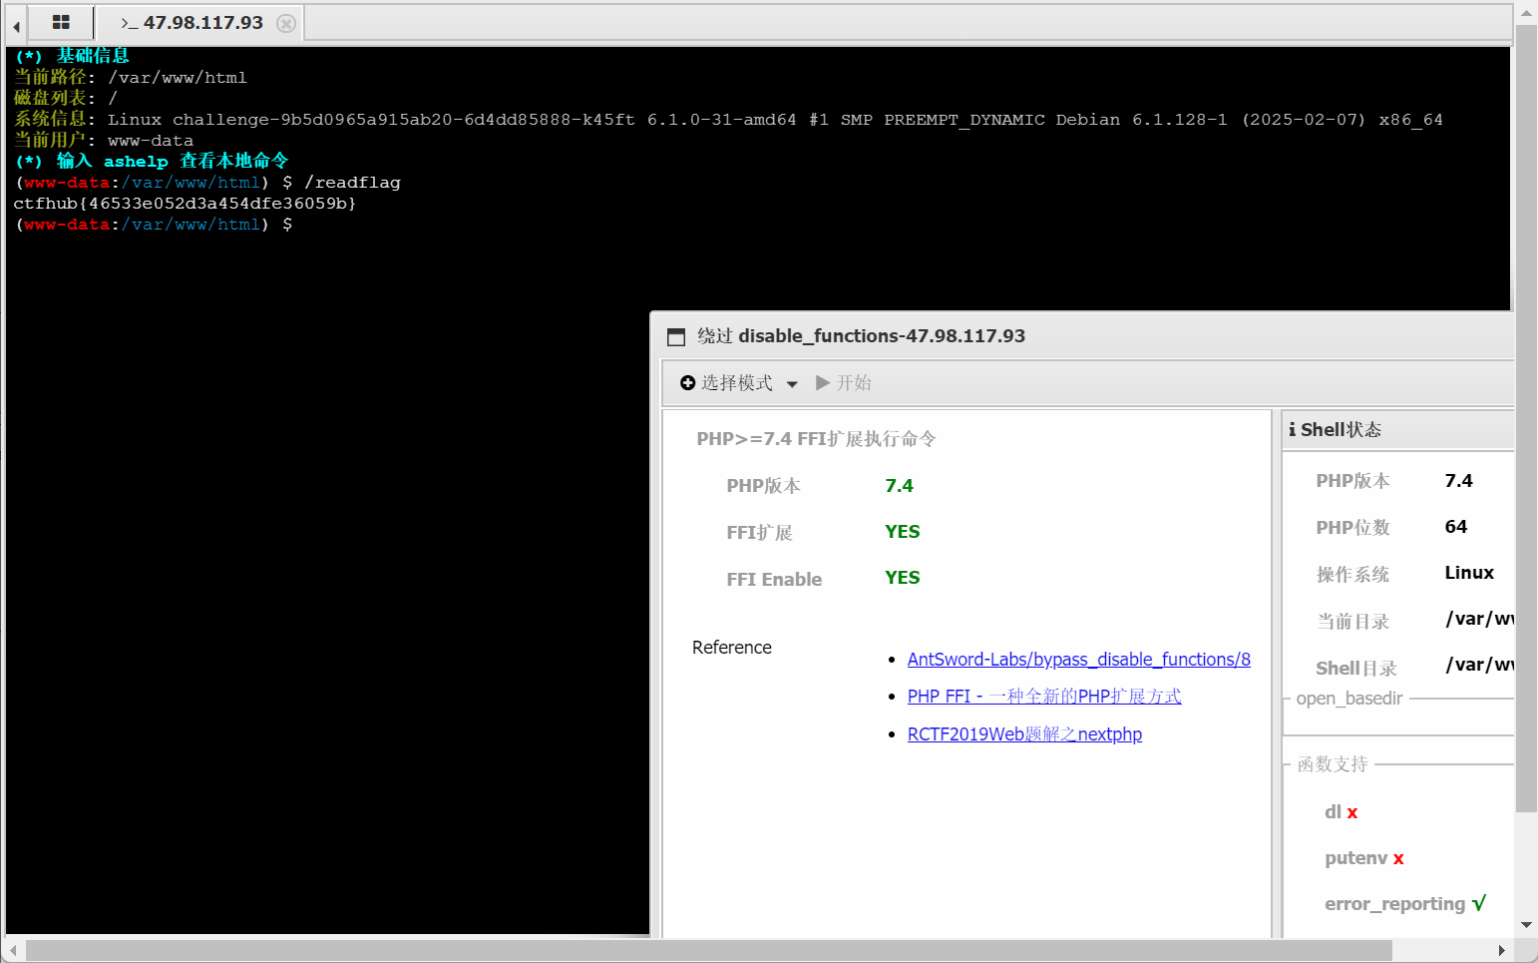
Task: Click the down arrow on the vertical scrollbar
Action: coord(1527,924)
